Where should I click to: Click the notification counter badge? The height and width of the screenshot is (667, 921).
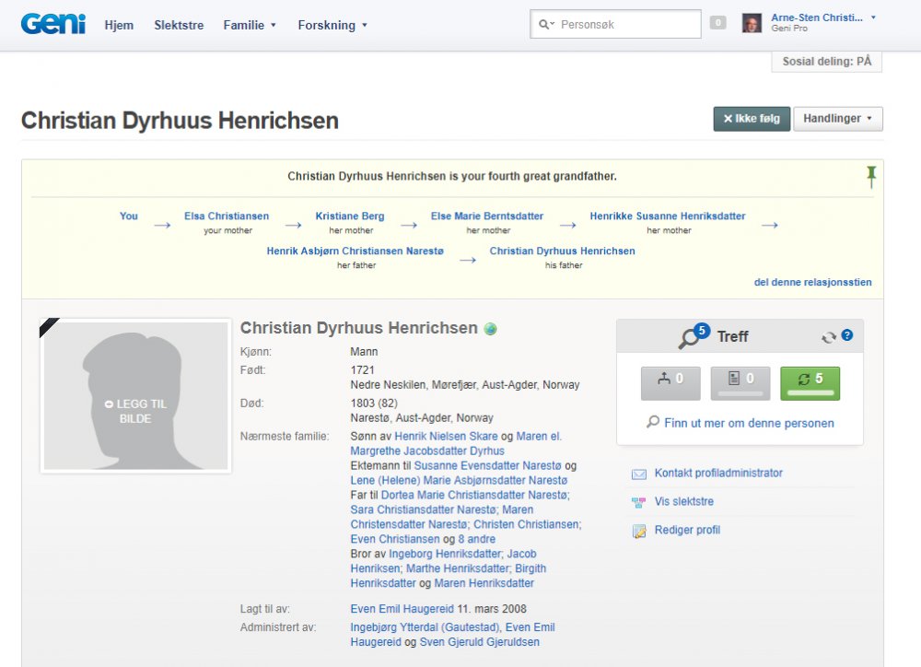click(x=717, y=23)
